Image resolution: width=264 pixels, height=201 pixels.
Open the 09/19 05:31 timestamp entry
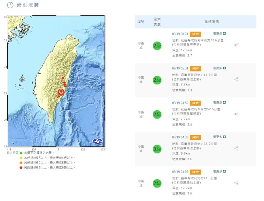pyautogui.click(x=180, y=68)
